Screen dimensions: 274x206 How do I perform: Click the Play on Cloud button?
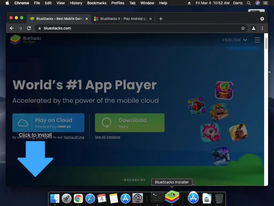coord(48,123)
